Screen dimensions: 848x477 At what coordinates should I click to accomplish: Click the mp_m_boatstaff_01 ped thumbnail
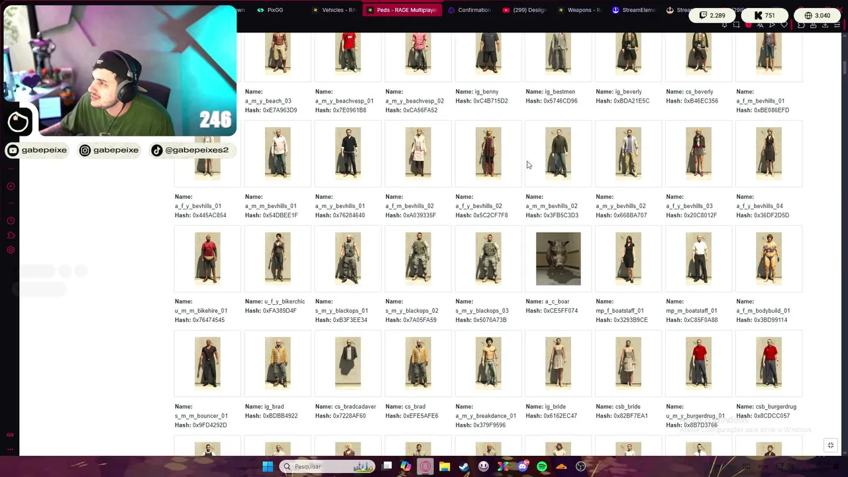point(698,258)
